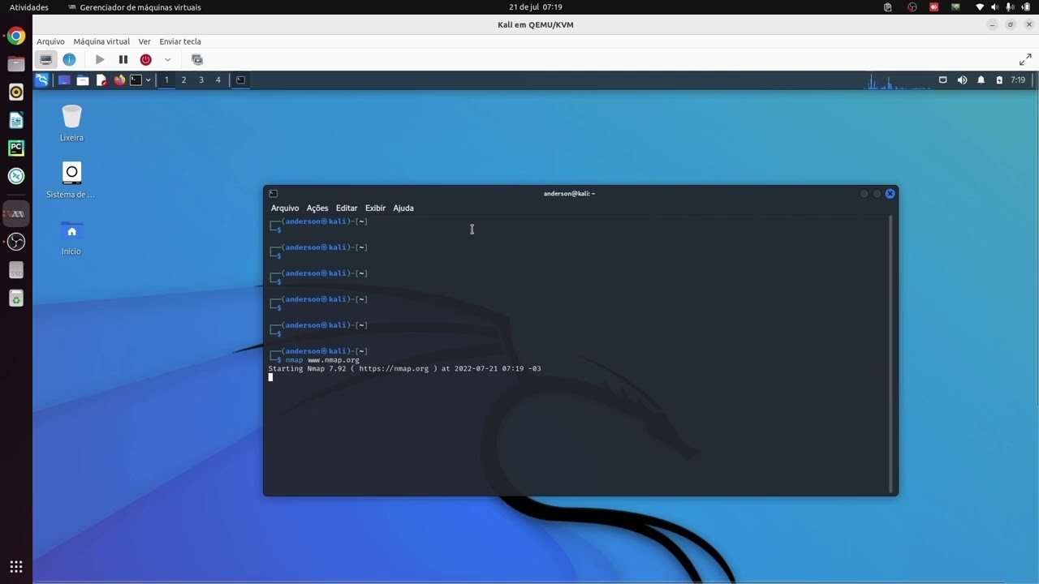Click the nmap www.nmap.org command line

[322, 360]
